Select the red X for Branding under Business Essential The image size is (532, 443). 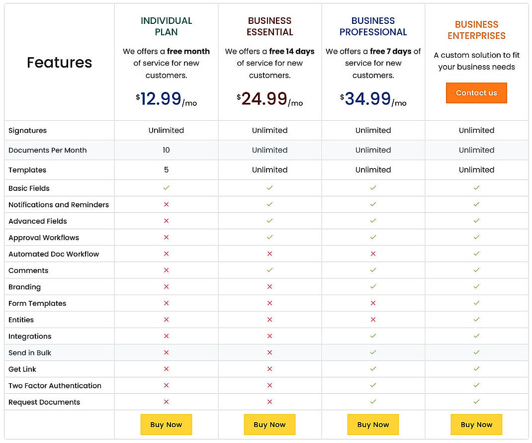(269, 286)
